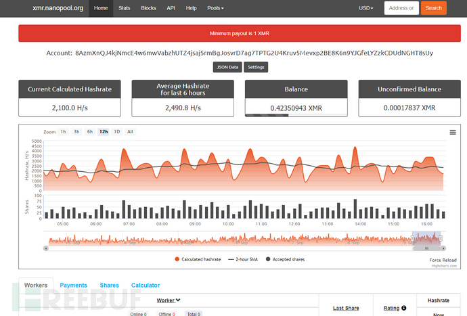The width and height of the screenshot is (467, 316).
Task: Open the API page
Action: (171, 8)
